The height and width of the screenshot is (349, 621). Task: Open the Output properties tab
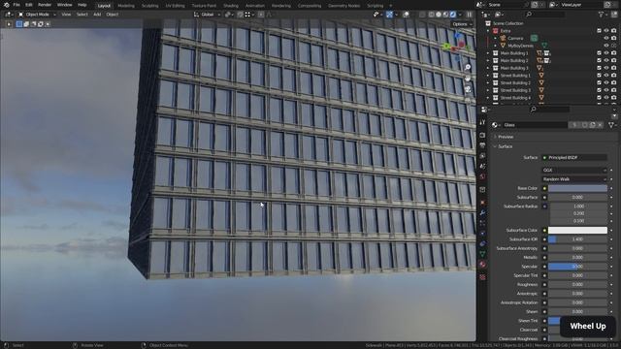tap(482, 145)
